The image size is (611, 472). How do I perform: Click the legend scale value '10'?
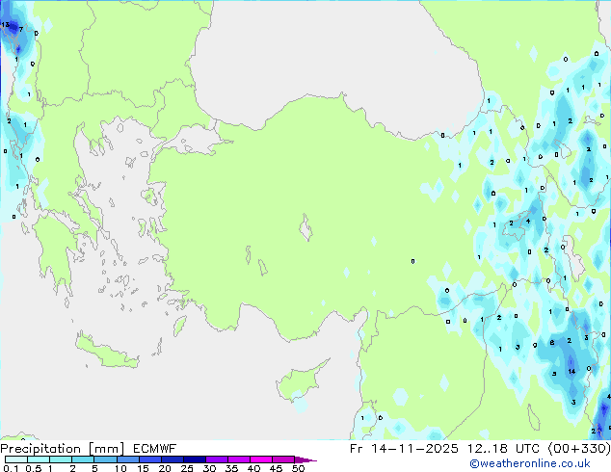(120, 468)
